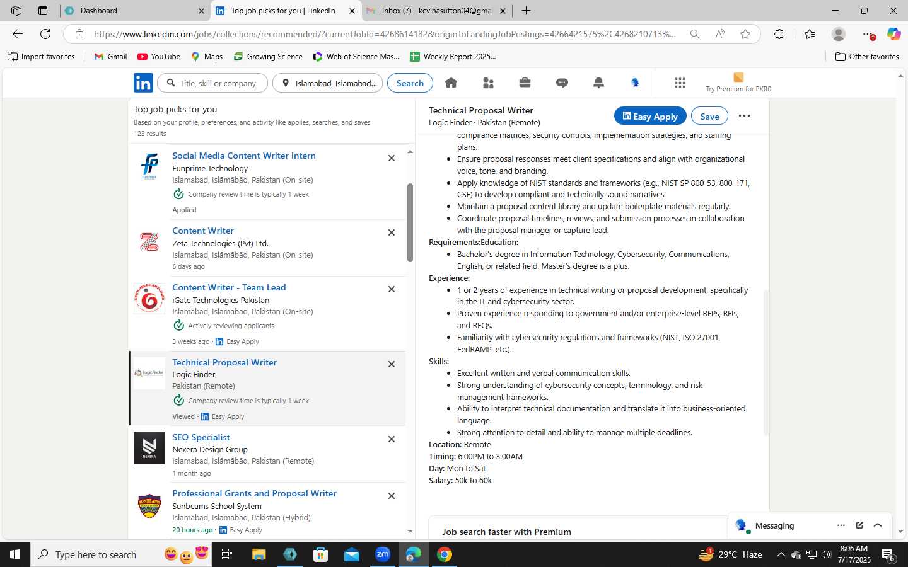Open Professional Grants and Proposal Writer listing
Screen dimensions: 908x567
(x=254, y=493)
